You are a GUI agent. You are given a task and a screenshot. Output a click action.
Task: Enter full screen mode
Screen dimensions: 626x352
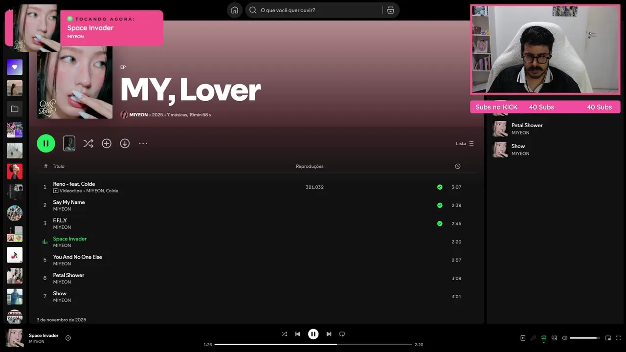point(619,338)
